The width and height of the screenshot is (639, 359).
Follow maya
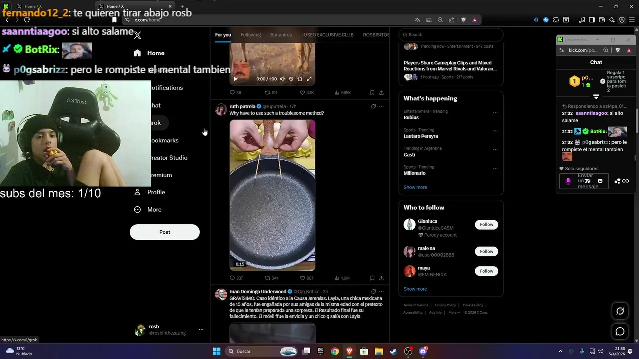click(486, 271)
